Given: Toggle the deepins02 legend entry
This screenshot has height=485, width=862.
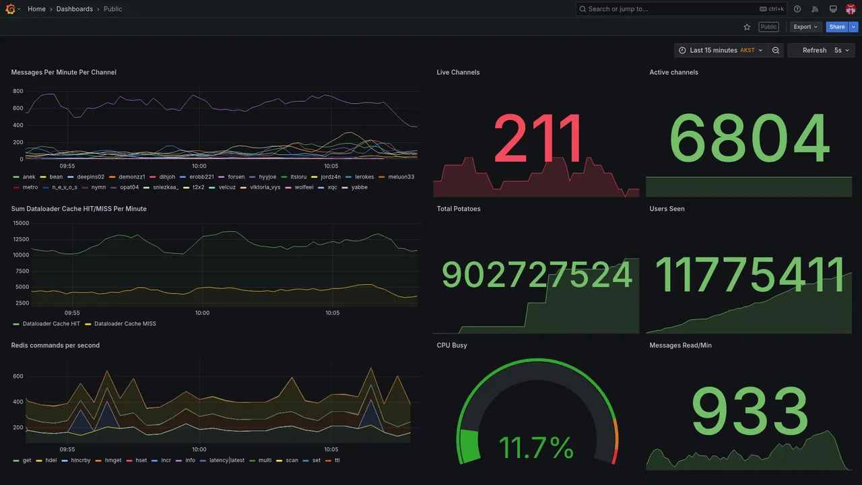Looking at the screenshot, I should pyautogui.click(x=91, y=177).
